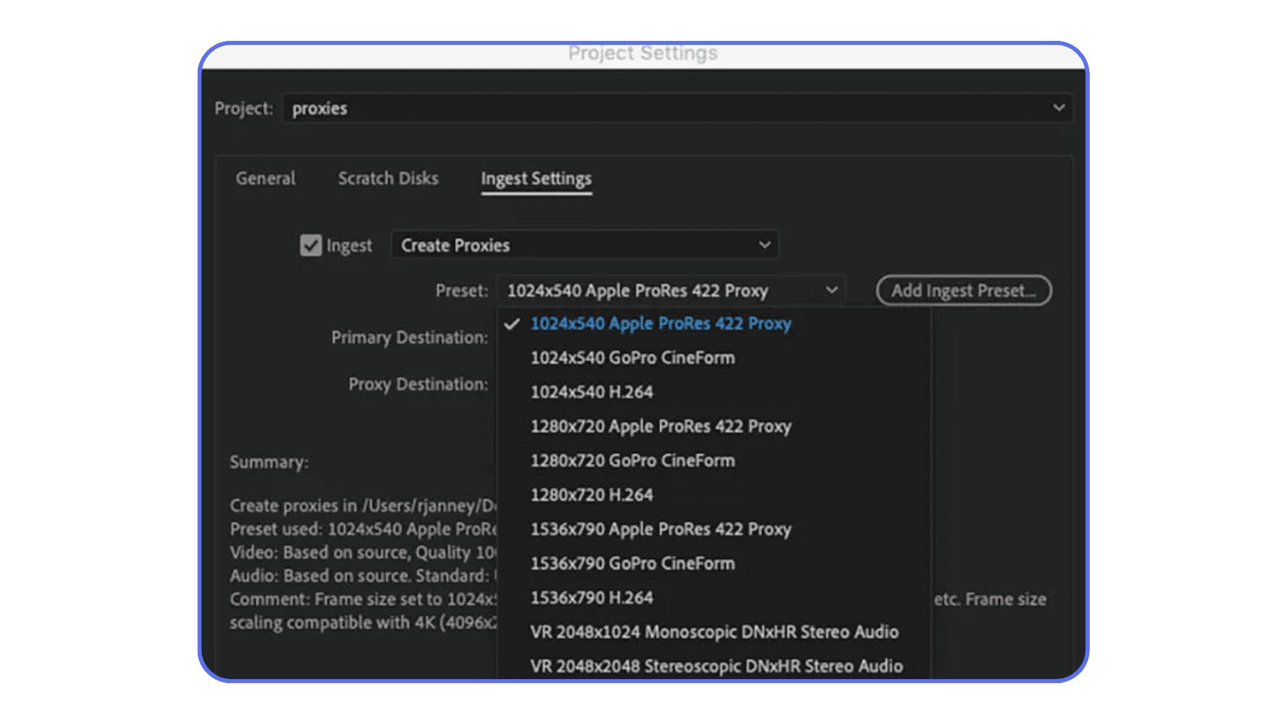Pick 1280x720 GoPro CineForm preset
1287x724 pixels.
pos(632,461)
